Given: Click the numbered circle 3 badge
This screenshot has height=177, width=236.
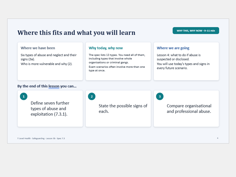Looking at the screenshot, I should click(160, 97).
